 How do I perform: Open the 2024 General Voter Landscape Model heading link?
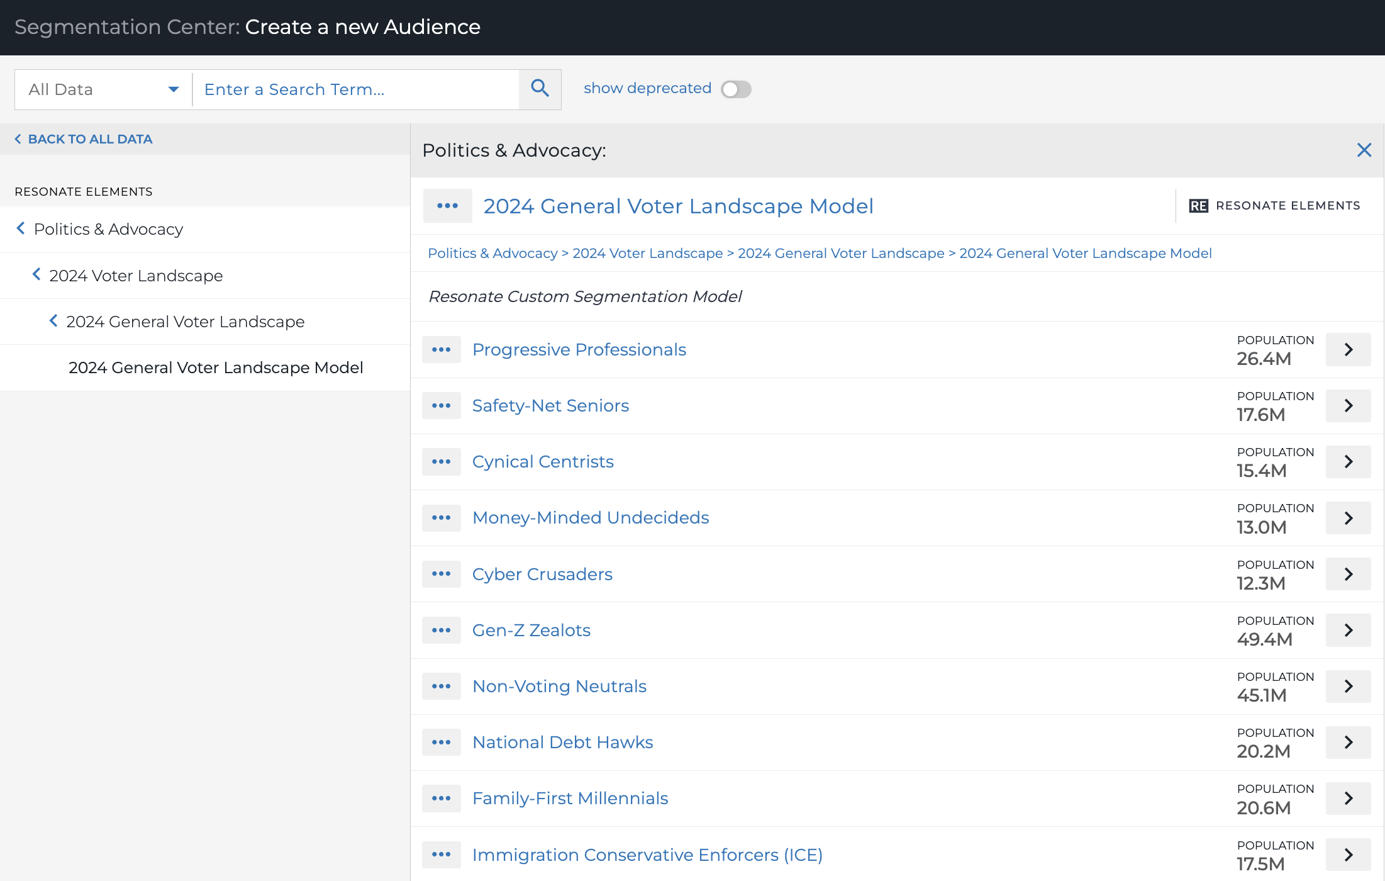tap(679, 206)
